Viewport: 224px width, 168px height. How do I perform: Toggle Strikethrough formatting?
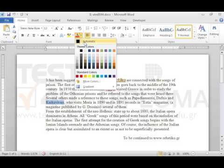pos(42,35)
